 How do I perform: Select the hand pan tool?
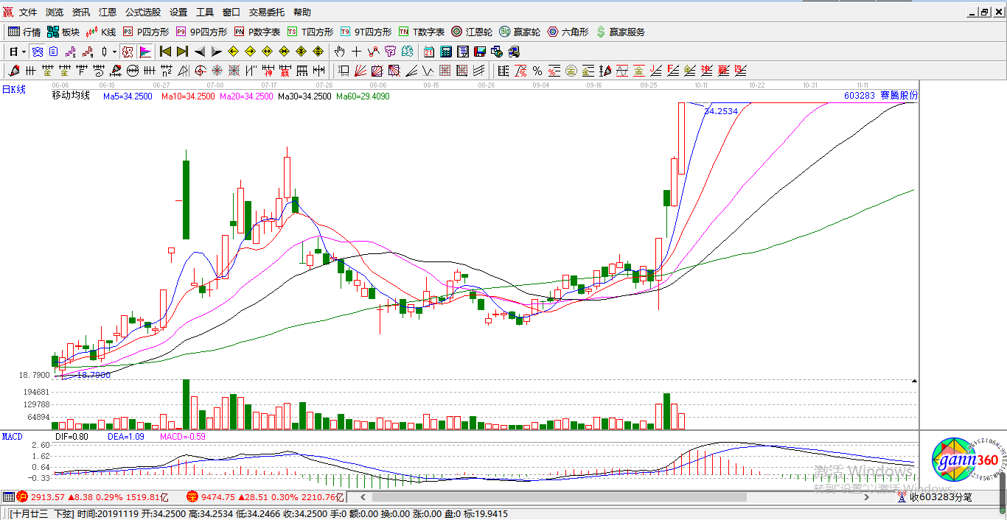[339, 52]
